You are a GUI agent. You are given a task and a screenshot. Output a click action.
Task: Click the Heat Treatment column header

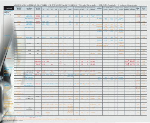pyautogui.click(x=99, y=8)
